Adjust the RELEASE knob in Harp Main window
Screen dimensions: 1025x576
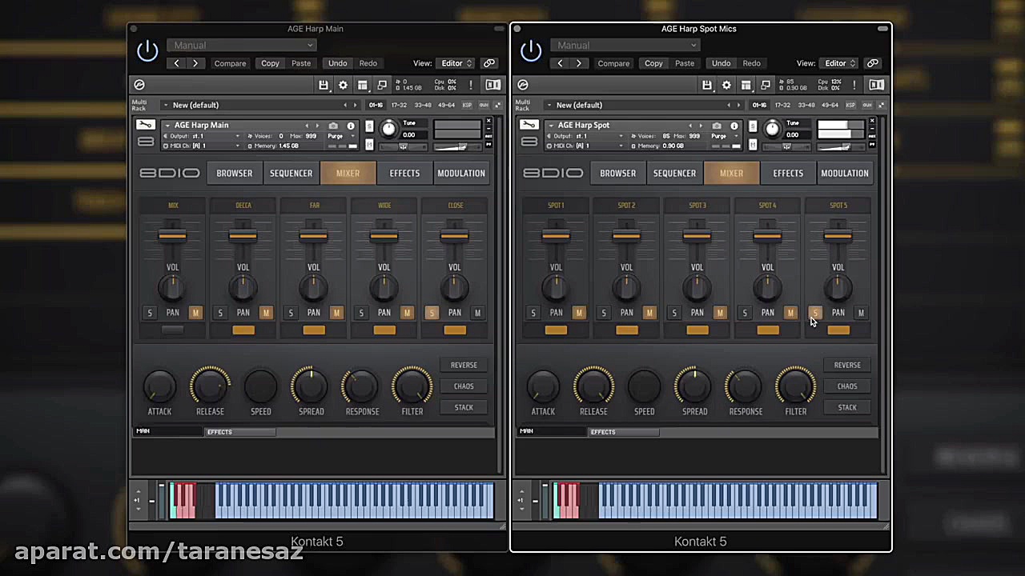tap(210, 386)
